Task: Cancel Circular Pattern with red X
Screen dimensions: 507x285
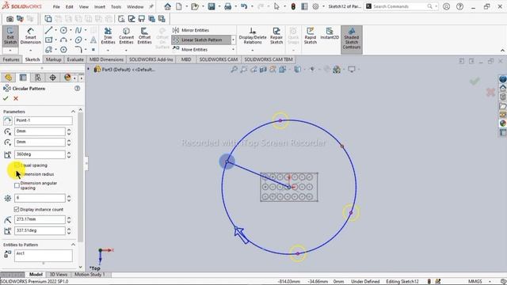Action: [16, 98]
